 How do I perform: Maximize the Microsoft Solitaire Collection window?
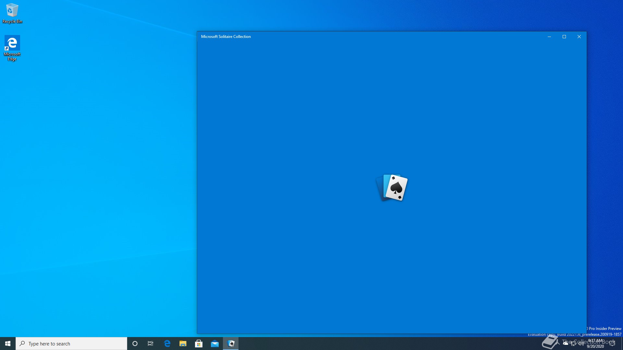[x=564, y=37]
